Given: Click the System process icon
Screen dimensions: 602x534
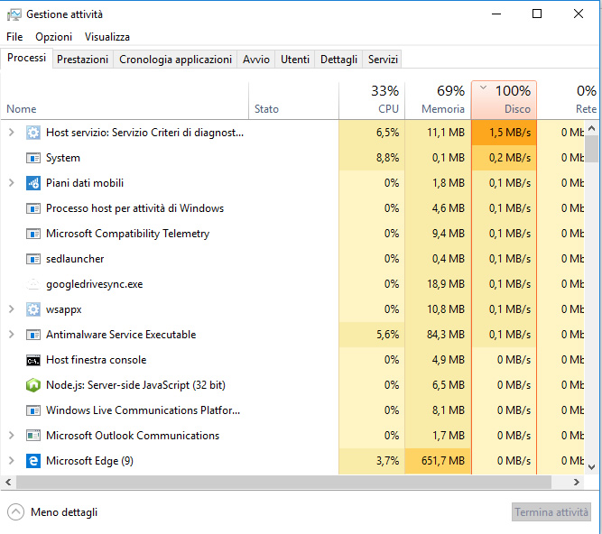Looking at the screenshot, I should click(33, 158).
